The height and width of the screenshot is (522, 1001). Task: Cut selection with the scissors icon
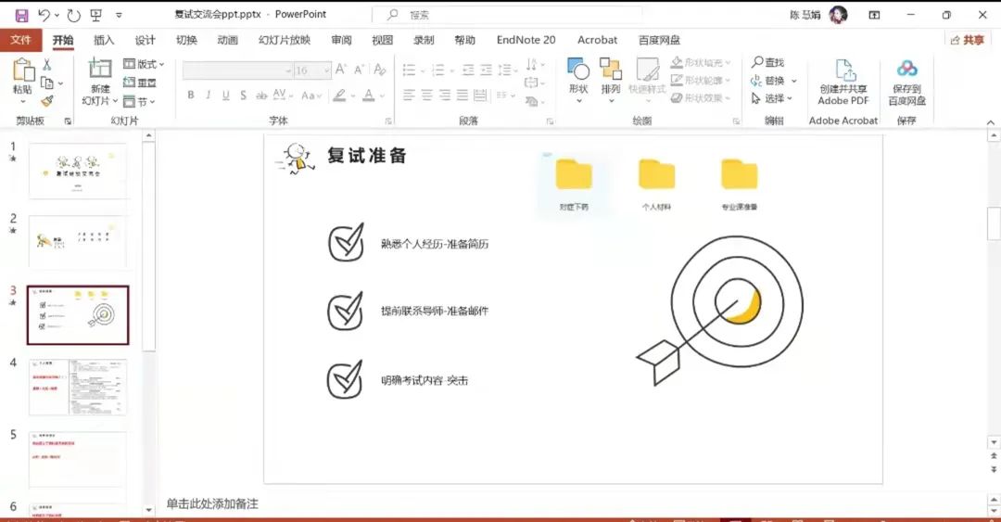(x=46, y=65)
